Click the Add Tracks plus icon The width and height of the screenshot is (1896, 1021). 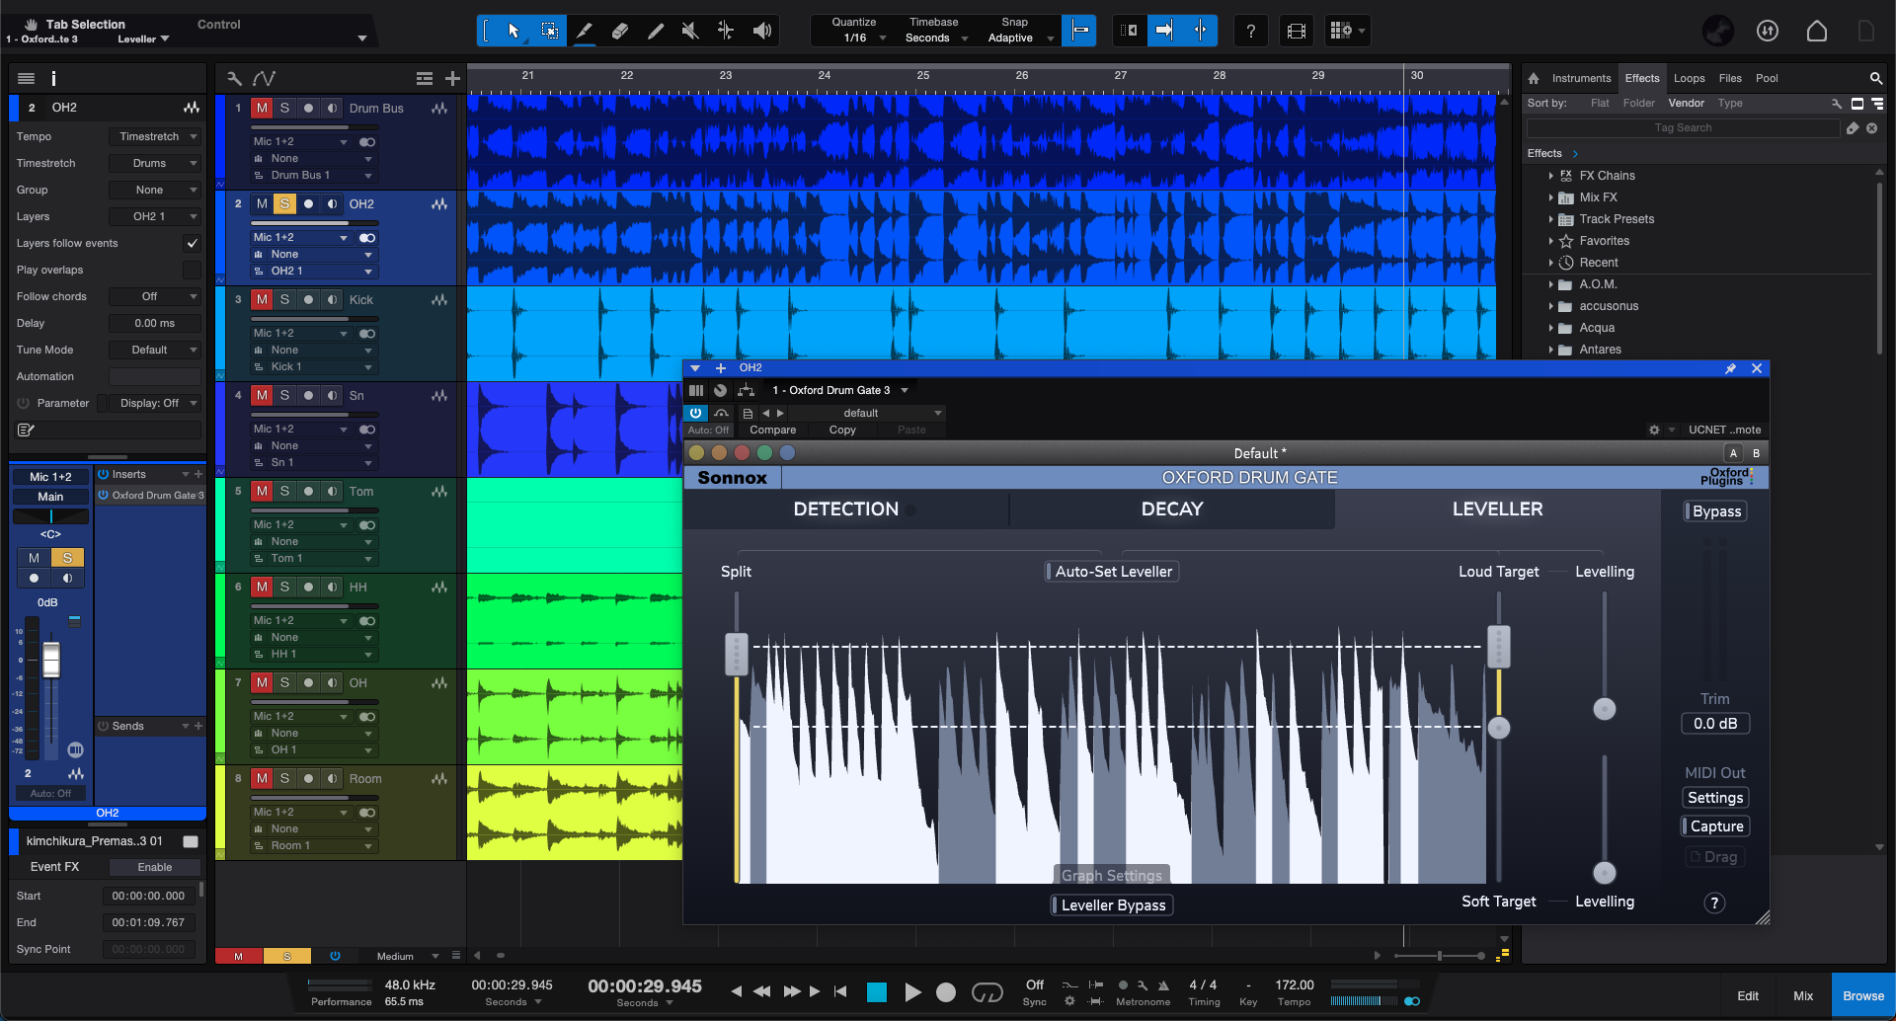[452, 78]
